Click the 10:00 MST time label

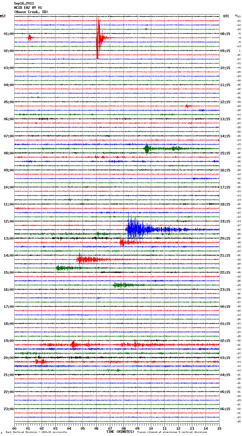[9, 187]
